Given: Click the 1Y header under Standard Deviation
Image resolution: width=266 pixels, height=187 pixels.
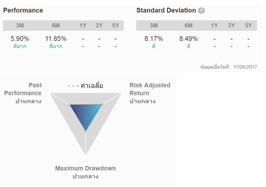Looking at the screenshot, I should 214,26.
